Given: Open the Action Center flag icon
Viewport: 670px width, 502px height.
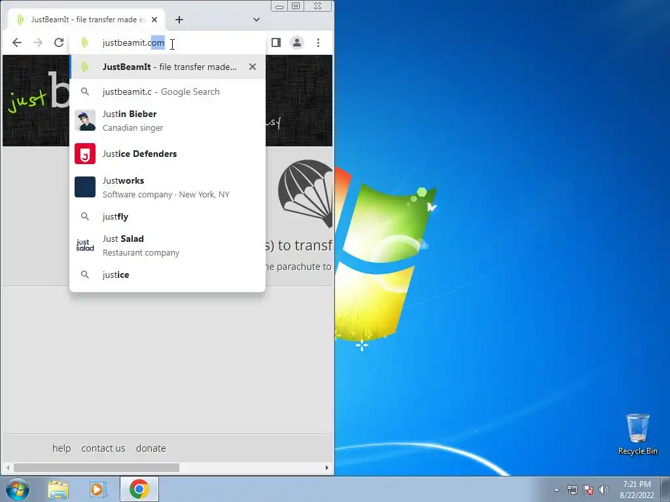Looking at the screenshot, I should coord(588,490).
